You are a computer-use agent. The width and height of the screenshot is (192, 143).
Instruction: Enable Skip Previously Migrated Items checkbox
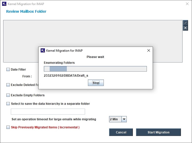point(8,127)
